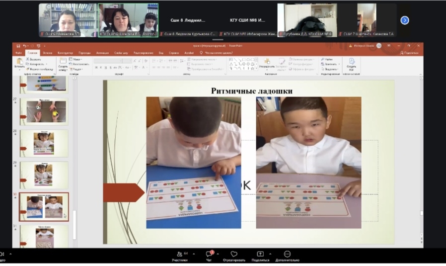Click the slide title Ритмичные ладошки
Screen dimensions: 446x266
pos(251,90)
